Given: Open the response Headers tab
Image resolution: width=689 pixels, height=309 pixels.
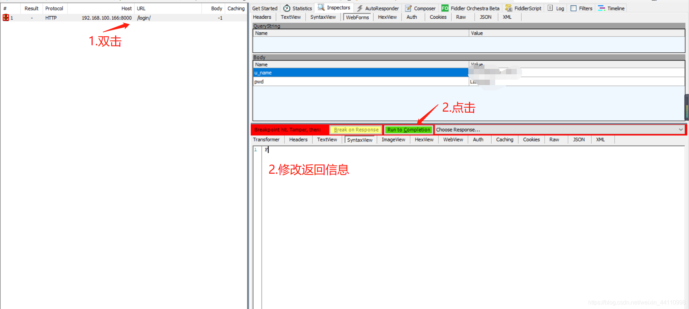Looking at the screenshot, I should [298, 140].
